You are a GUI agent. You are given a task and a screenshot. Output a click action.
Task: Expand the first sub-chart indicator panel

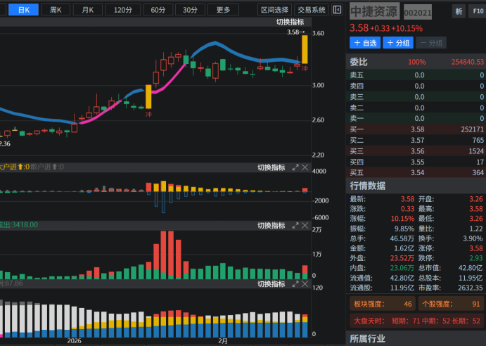click(294, 167)
